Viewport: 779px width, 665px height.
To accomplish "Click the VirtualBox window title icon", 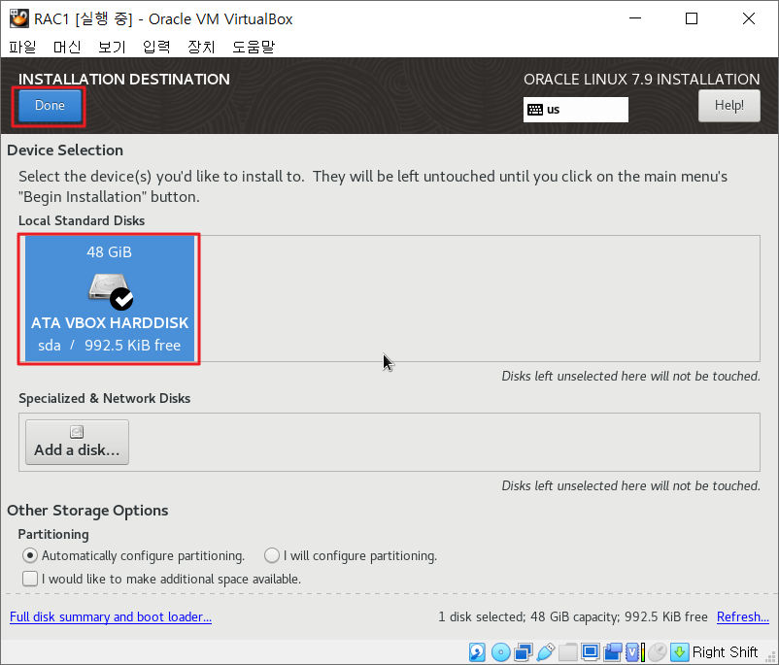I will (19, 18).
